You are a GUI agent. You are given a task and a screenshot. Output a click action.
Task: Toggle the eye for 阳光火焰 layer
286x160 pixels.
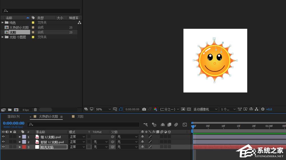[3, 147]
